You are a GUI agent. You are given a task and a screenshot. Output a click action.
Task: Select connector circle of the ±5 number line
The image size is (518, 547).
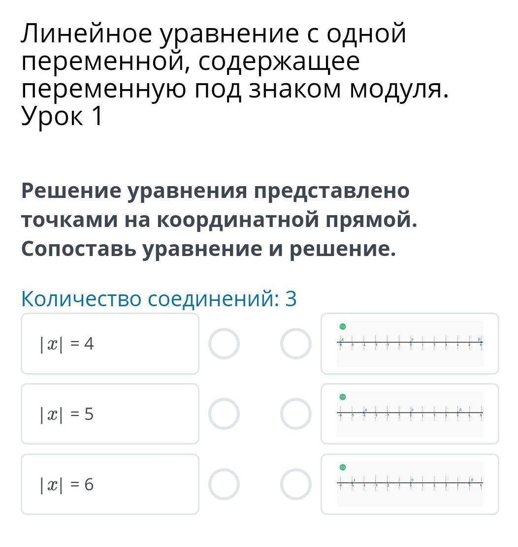click(x=296, y=484)
